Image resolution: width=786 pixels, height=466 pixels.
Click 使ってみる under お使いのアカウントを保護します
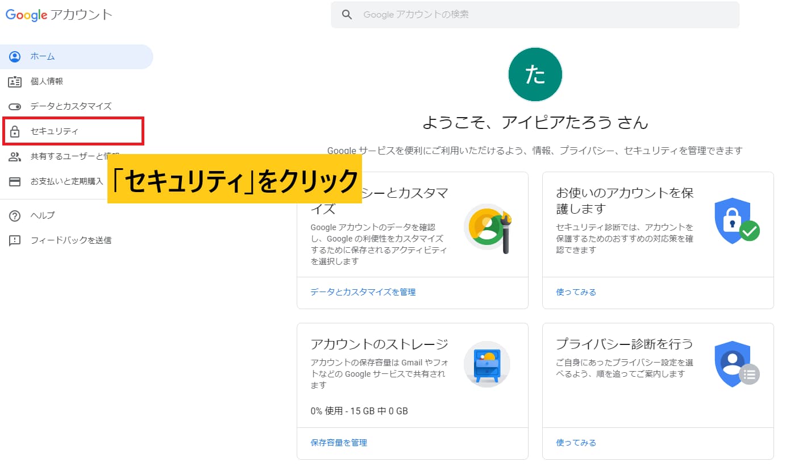576,292
